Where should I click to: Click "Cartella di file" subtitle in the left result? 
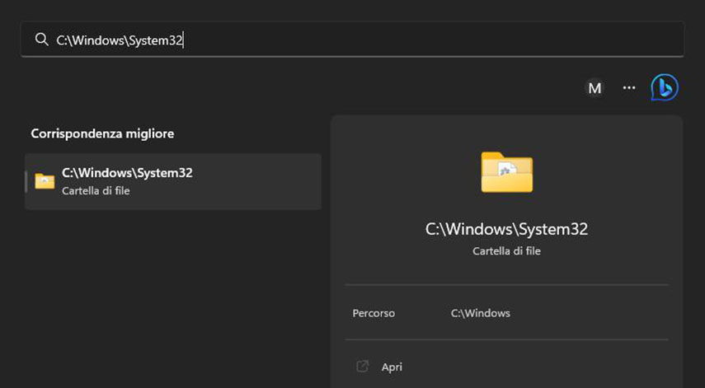click(x=96, y=191)
